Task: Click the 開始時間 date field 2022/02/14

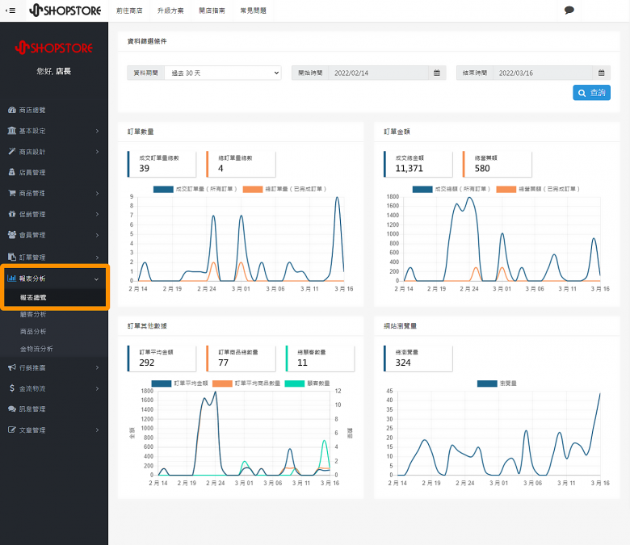Action: pyautogui.click(x=378, y=73)
